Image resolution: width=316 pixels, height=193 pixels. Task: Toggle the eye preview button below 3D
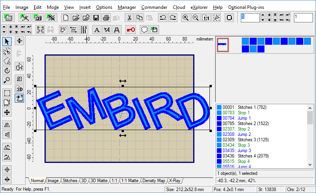click(x=19, y=98)
